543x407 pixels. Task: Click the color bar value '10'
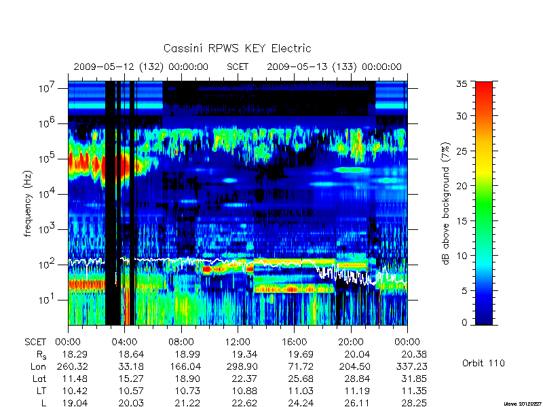[x=462, y=256]
